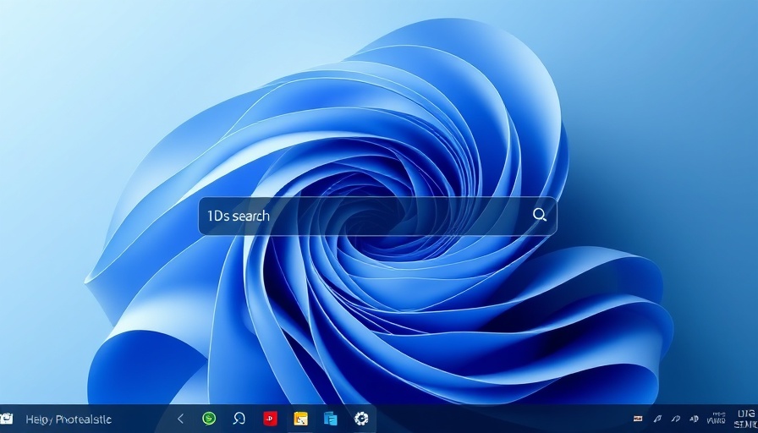This screenshot has height=433, width=758.
Task: Open the white magnifier icon on taskbar
Action: (x=239, y=419)
